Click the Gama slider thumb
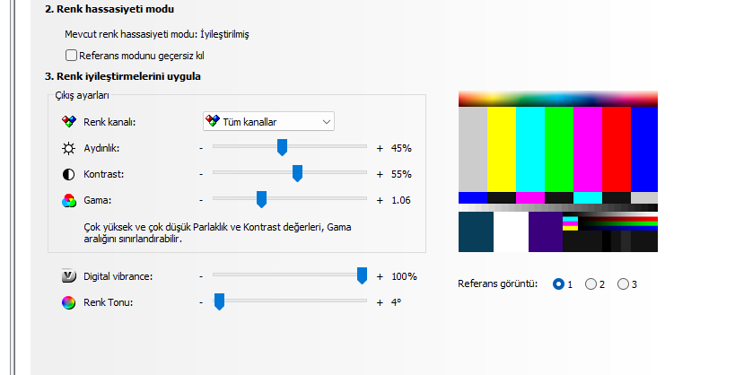 click(261, 200)
